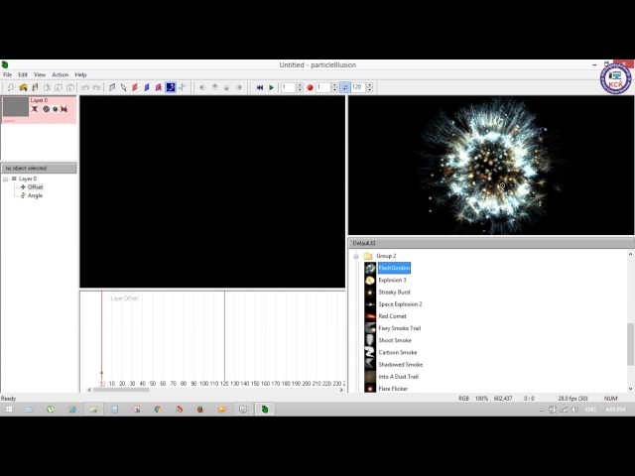Toggle Layer 0 visibility X icon
This screenshot has height=476, width=635.
(x=35, y=109)
